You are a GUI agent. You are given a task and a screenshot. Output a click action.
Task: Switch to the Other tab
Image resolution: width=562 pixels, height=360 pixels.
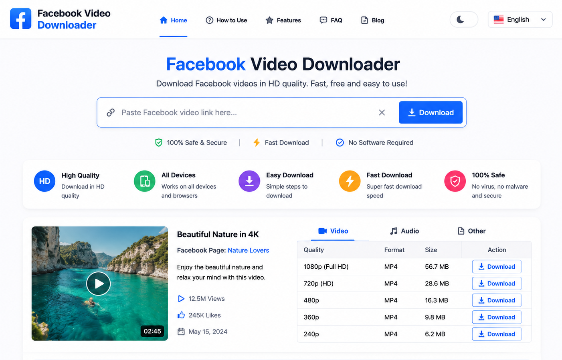(x=471, y=231)
